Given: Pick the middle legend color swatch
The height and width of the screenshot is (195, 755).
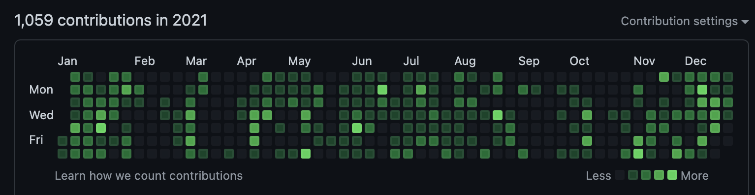Looking at the screenshot, I should click(646, 175).
